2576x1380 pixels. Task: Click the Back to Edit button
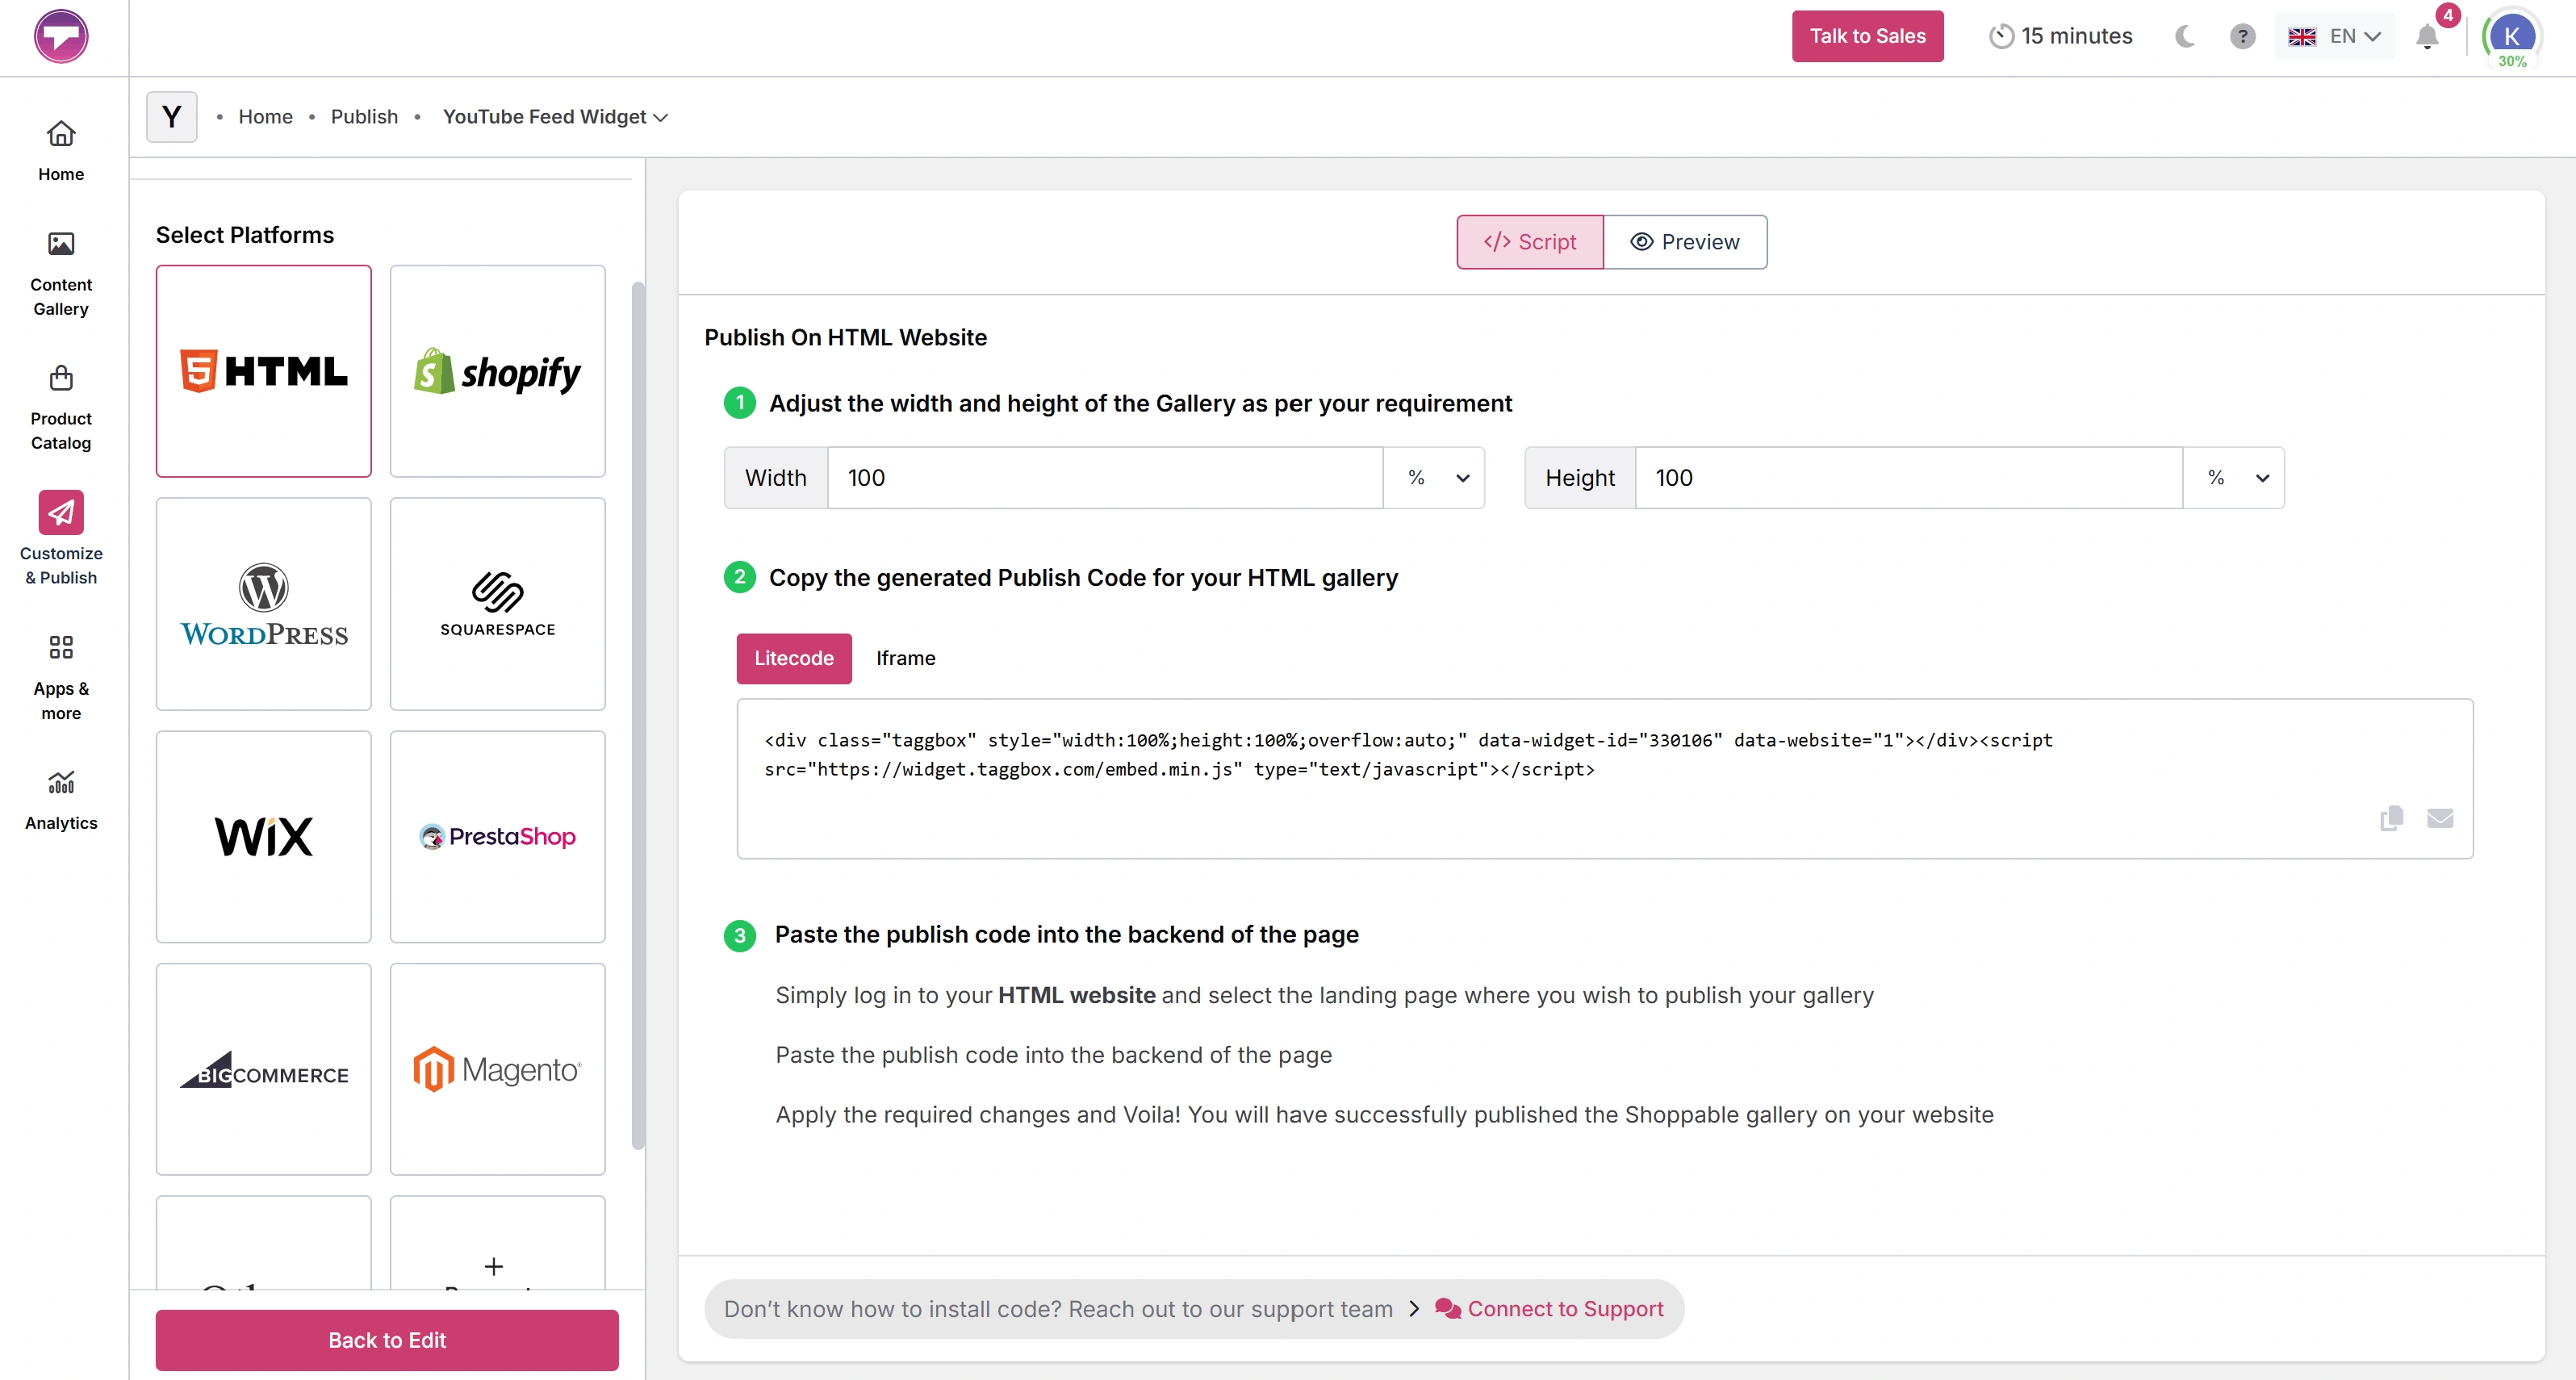click(x=387, y=1340)
